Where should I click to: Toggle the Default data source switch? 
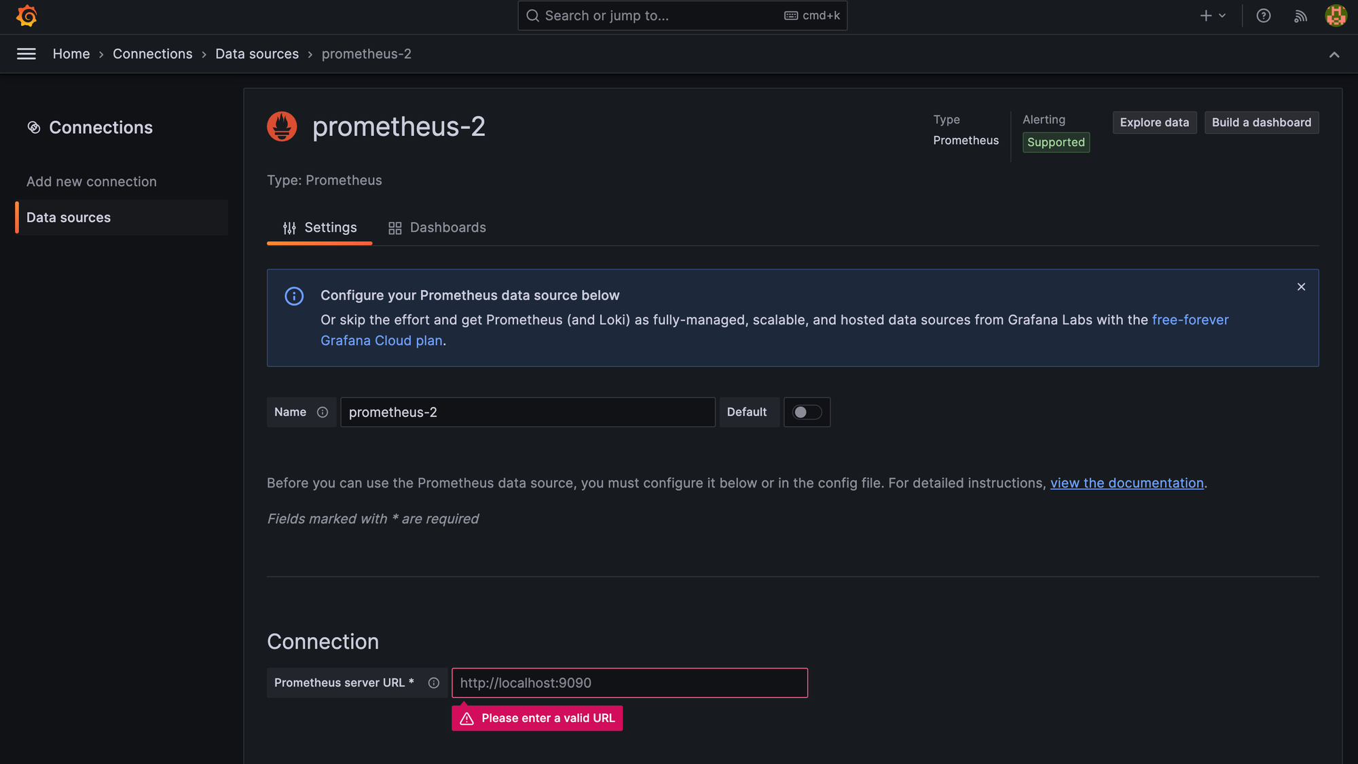click(x=807, y=412)
